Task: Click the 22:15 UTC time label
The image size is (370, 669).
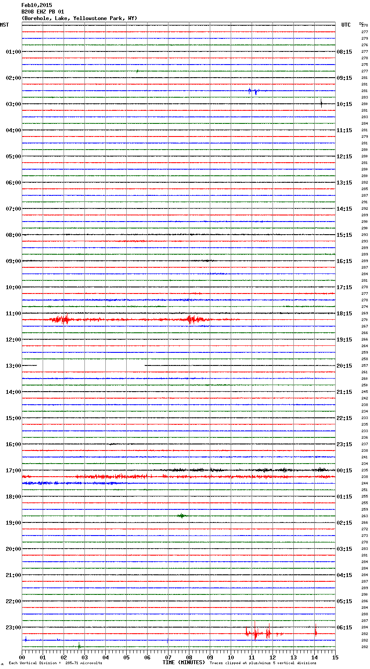Action: 344,418
